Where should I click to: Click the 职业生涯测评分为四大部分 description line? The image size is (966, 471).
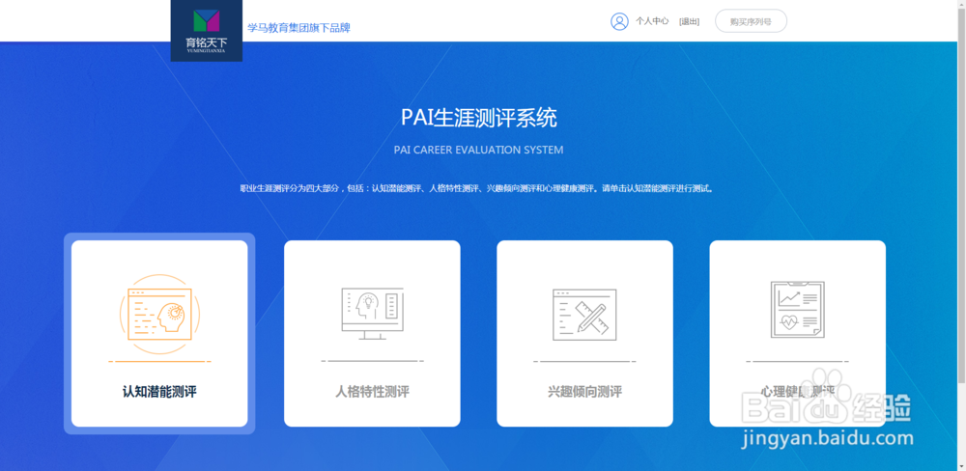tap(478, 188)
